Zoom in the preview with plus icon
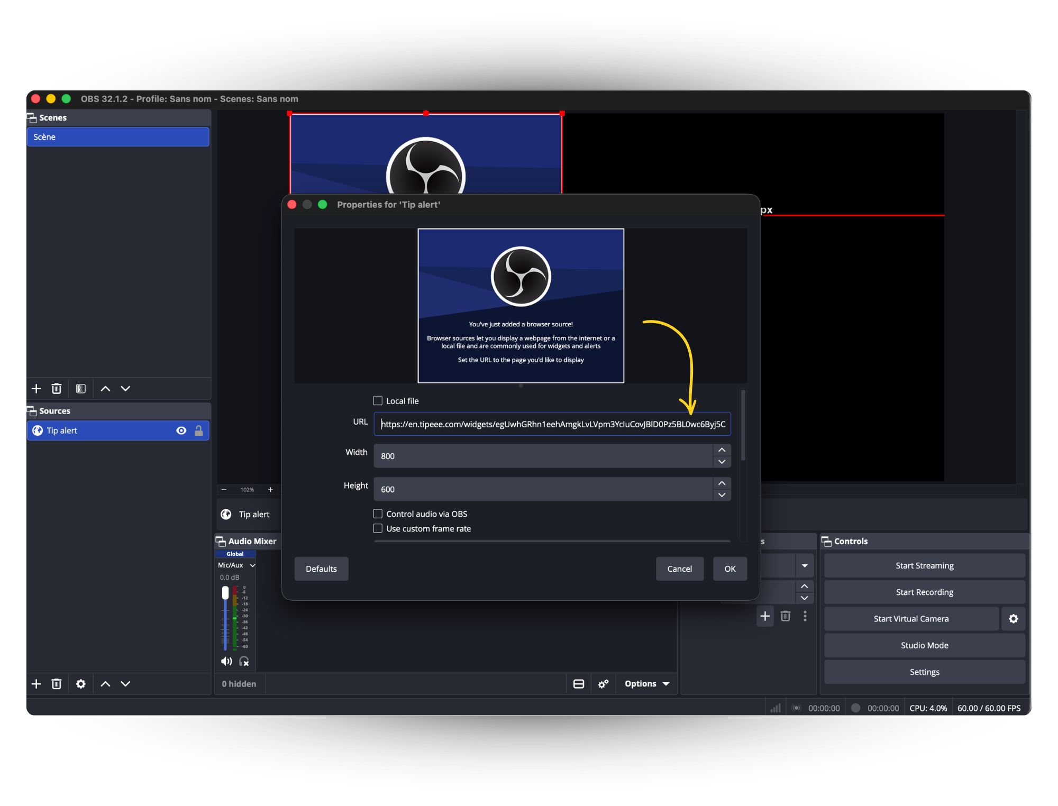Viewport: 1058px width, 806px height. (270, 490)
